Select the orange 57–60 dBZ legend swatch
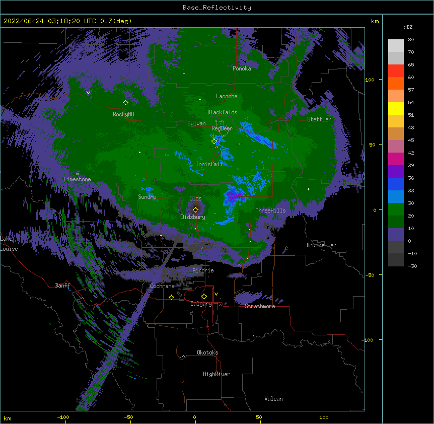Screen dimensions: 434x424 pyautogui.click(x=396, y=83)
